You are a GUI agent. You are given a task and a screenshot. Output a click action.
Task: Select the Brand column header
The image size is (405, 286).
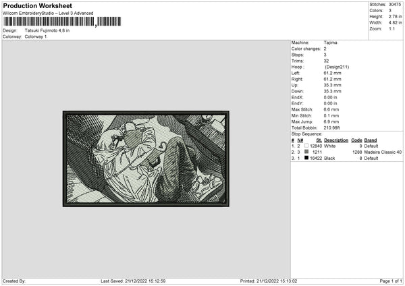click(x=371, y=140)
